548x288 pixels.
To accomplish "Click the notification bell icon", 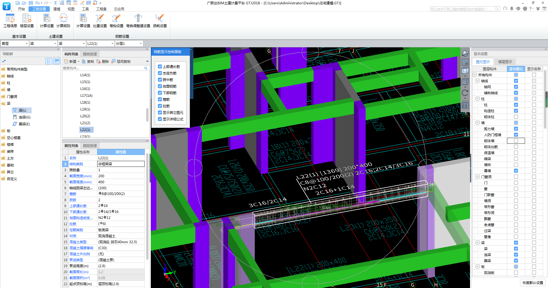I will pyautogui.click(x=512, y=9).
